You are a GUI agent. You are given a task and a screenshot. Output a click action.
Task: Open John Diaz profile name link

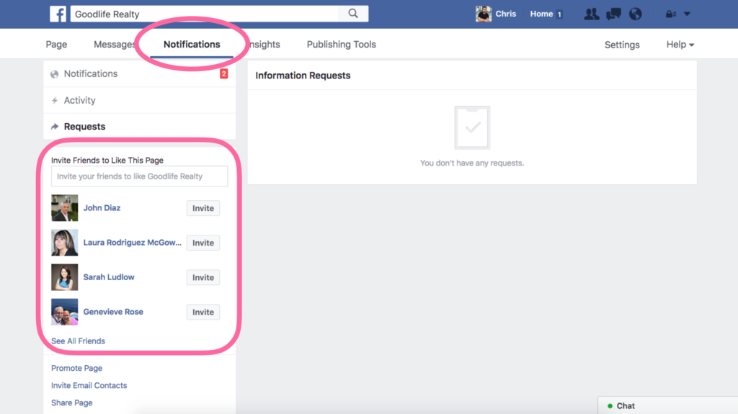(x=102, y=208)
